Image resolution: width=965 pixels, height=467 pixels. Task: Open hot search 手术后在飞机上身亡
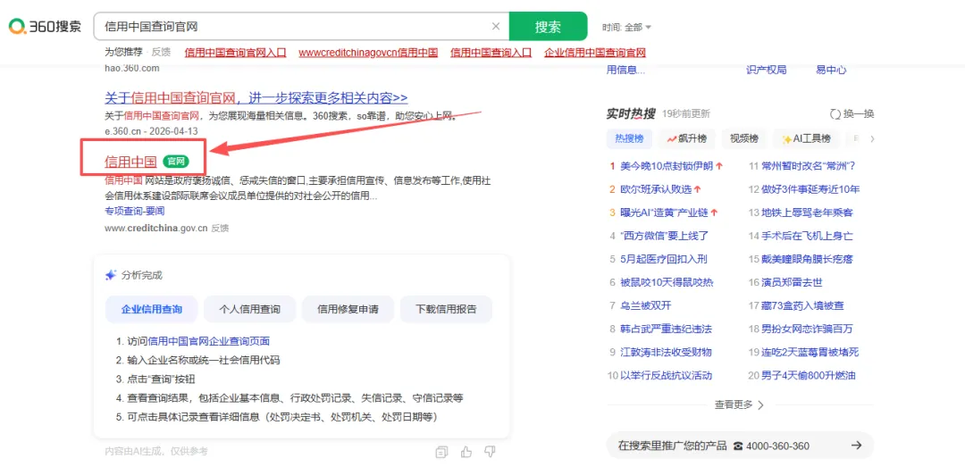808,236
